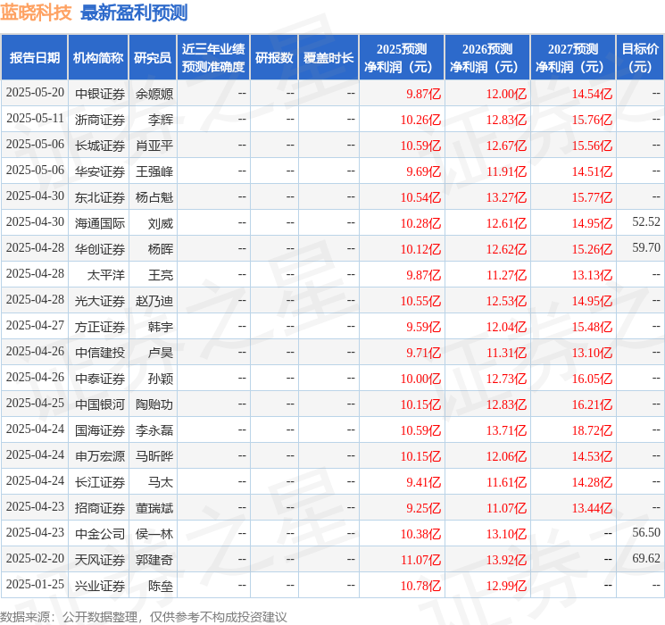This screenshot has width=665, height=625.
Task: Select the 目标价 column header
Action: (x=640, y=57)
